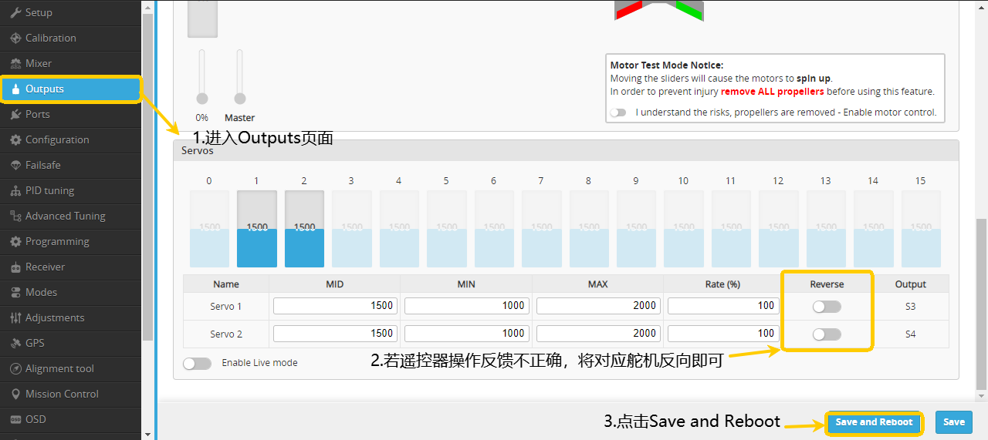
Task: Click the Servo 2 name cell
Action: (x=226, y=334)
